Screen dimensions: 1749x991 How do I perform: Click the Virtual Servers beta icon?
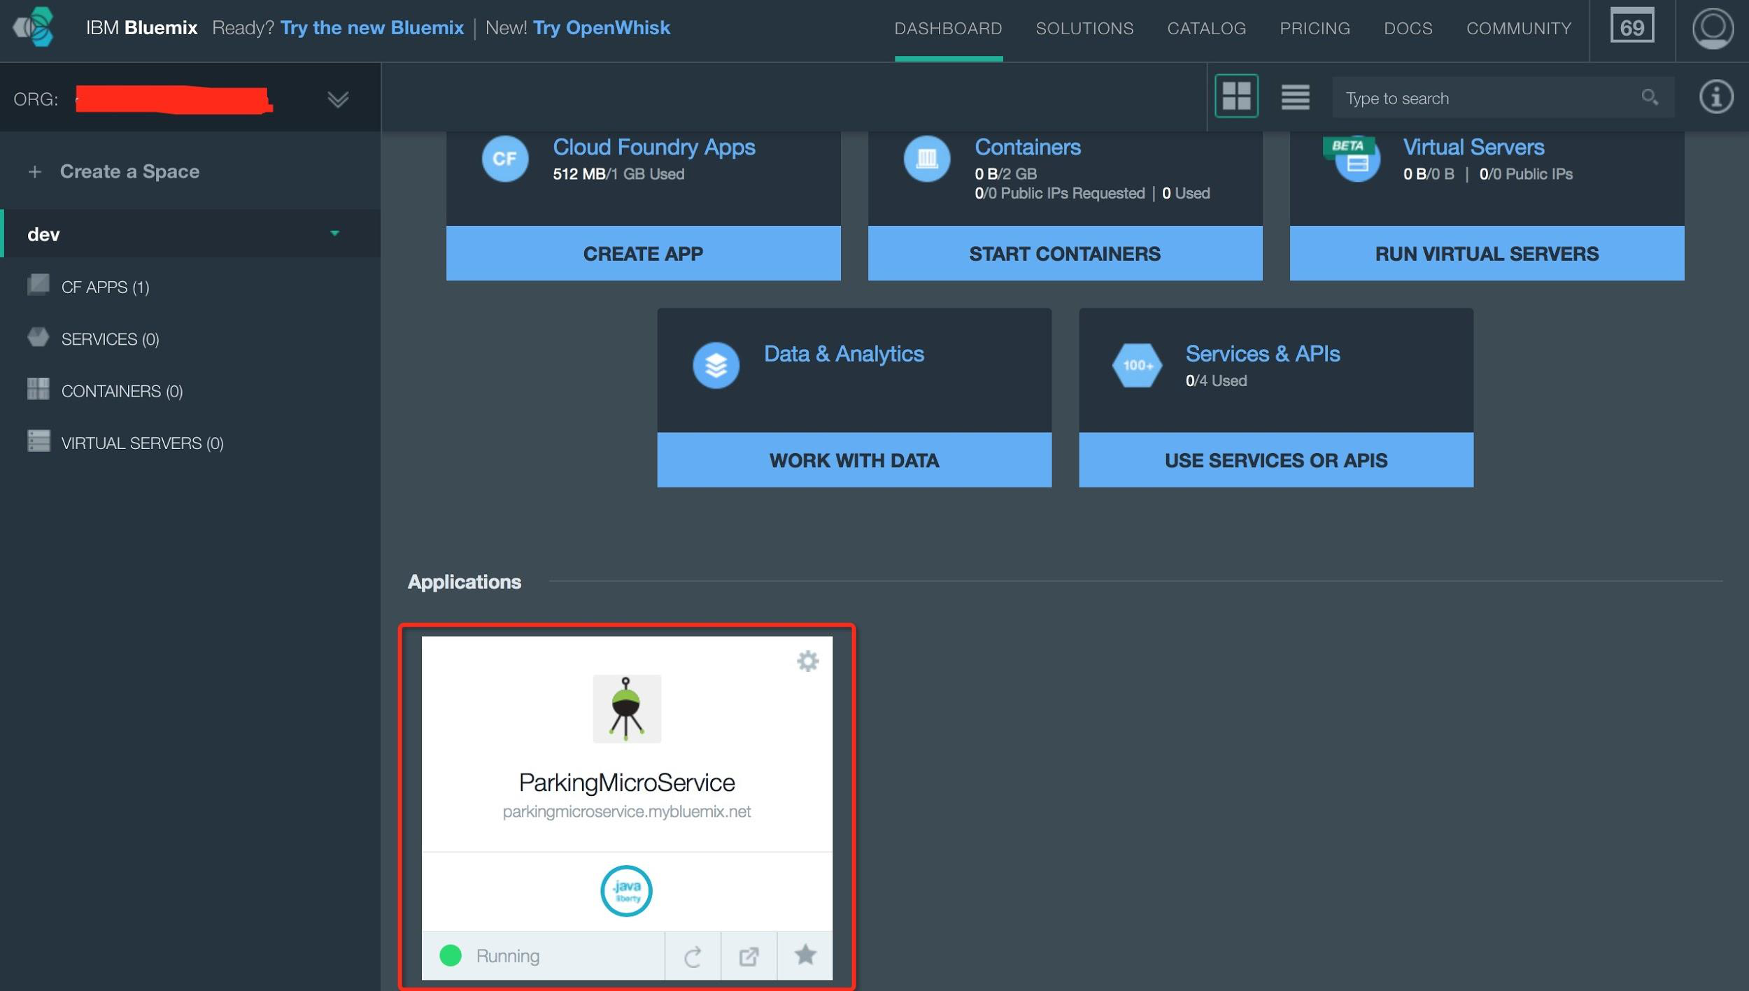pyautogui.click(x=1352, y=158)
